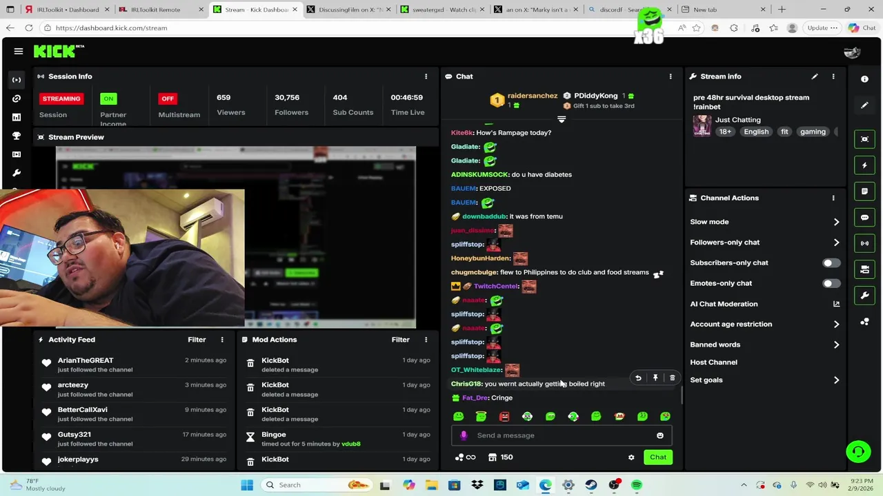Toggle the green wrench widget icon in right sidebar

[x=864, y=296]
